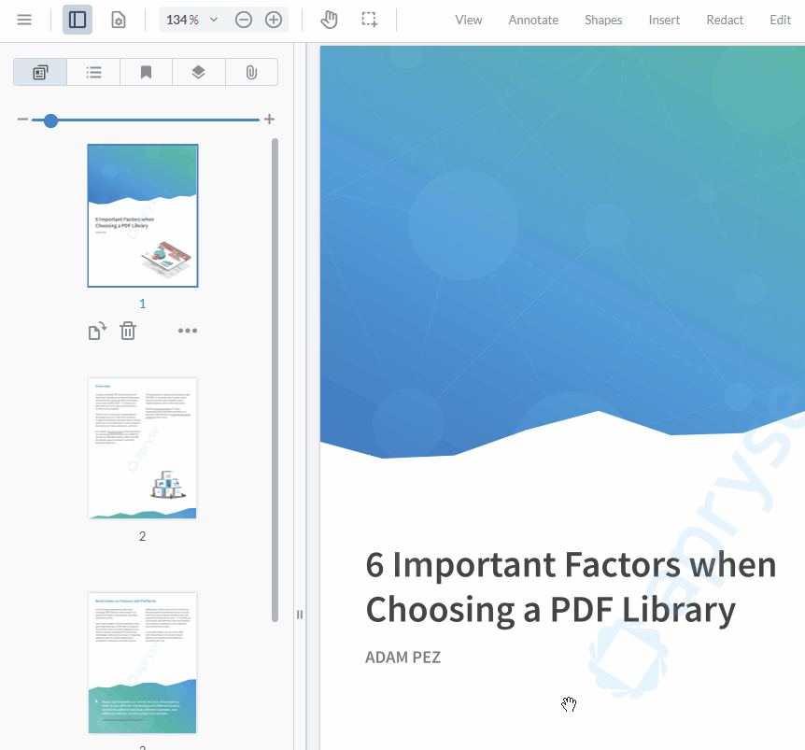The image size is (805, 750).
Task: Open the Shapes toolbar tab
Action: pos(603,20)
